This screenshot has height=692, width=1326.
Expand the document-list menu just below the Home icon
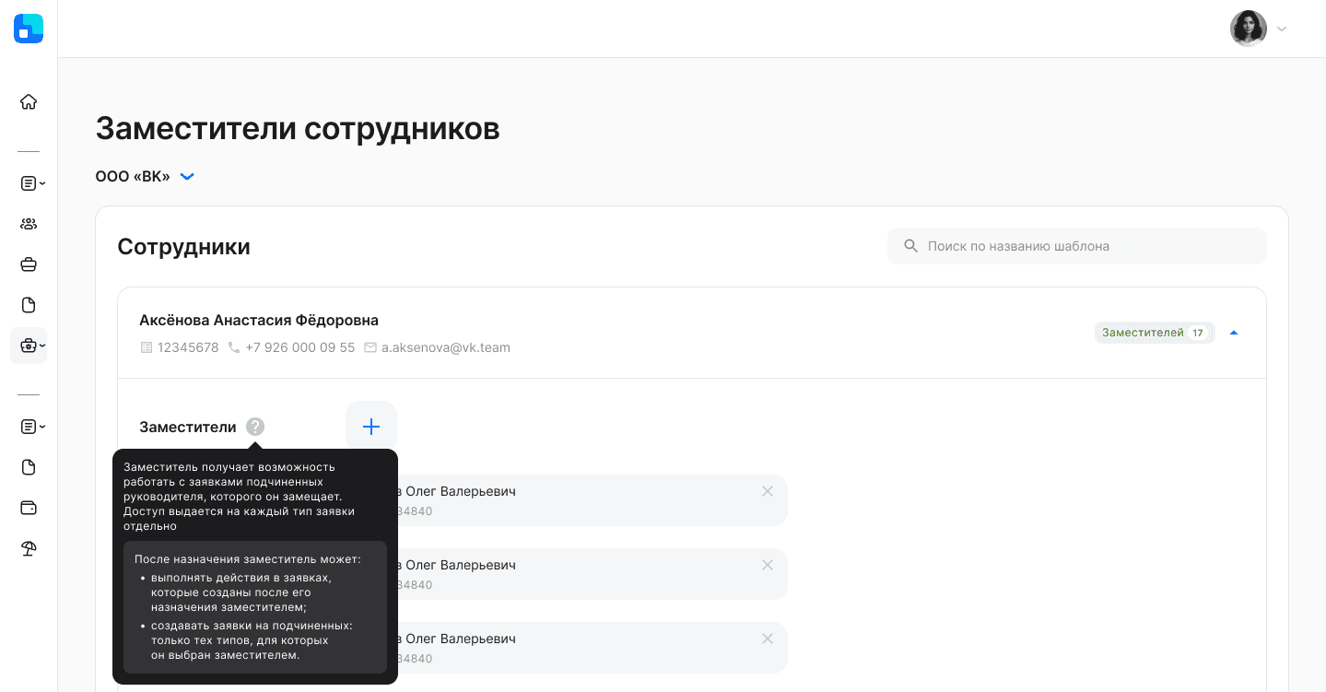(x=32, y=183)
